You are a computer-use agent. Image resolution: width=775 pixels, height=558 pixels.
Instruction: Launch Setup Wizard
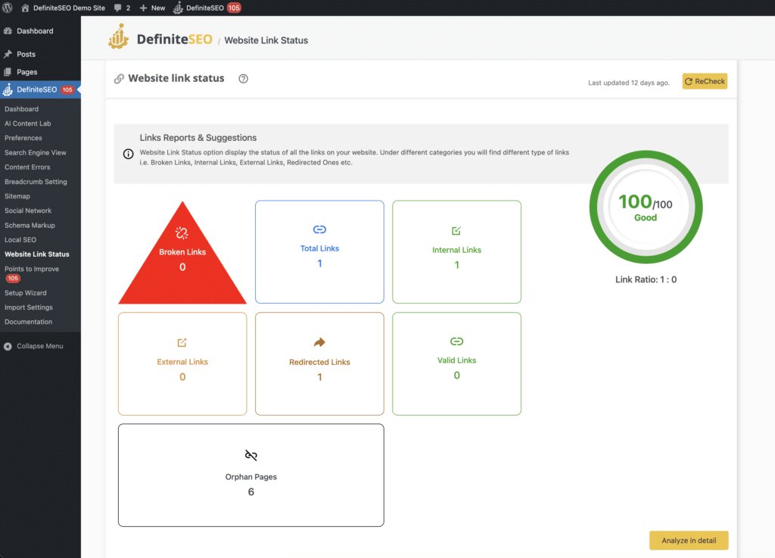[x=25, y=292]
